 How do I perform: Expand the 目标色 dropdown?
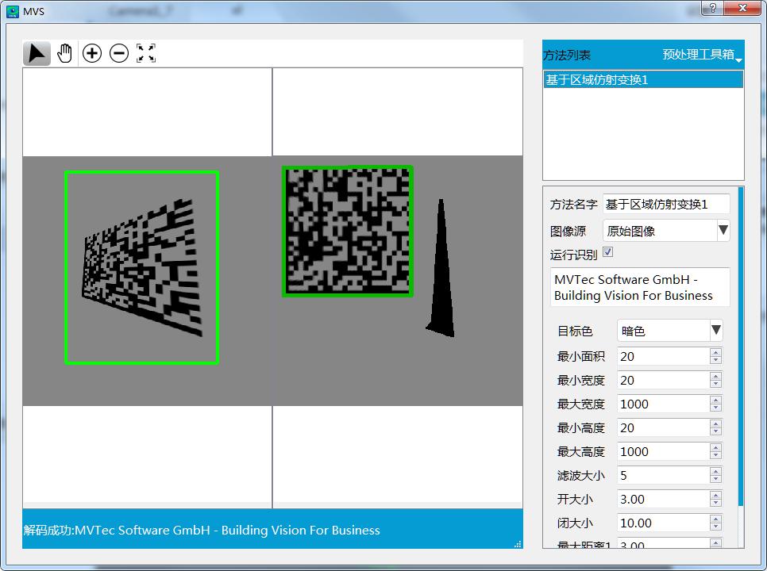click(x=715, y=330)
